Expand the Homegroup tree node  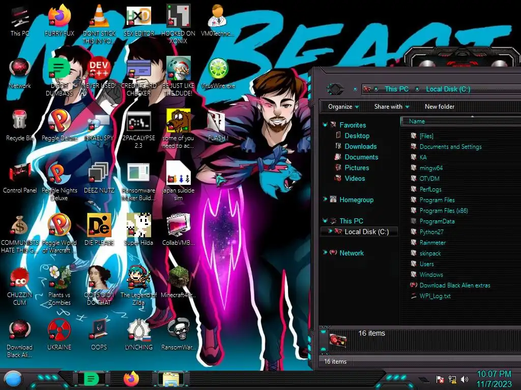[325, 199]
